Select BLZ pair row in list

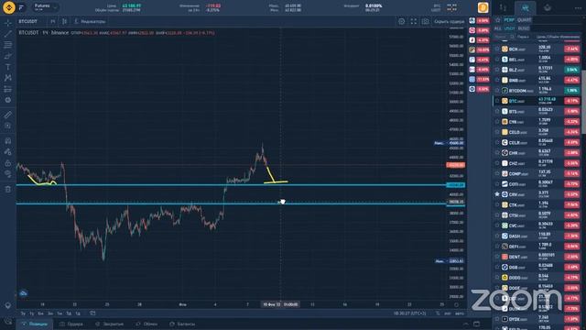click(x=537, y=70)
